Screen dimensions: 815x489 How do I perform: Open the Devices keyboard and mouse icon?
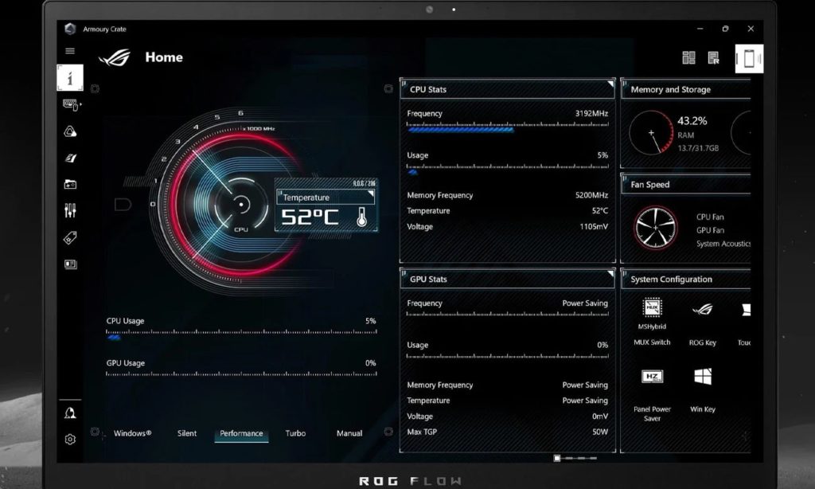(71, 105)
